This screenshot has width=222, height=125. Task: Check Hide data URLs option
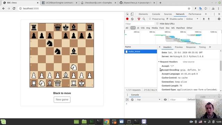click(x=157, y=24)
